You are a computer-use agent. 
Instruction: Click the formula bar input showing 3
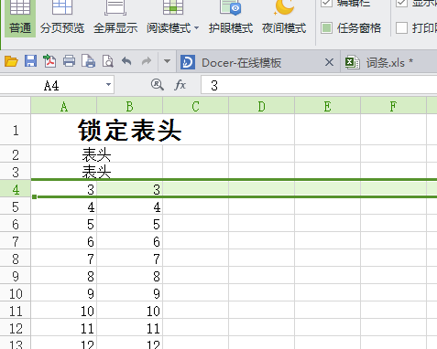(319, 85)
